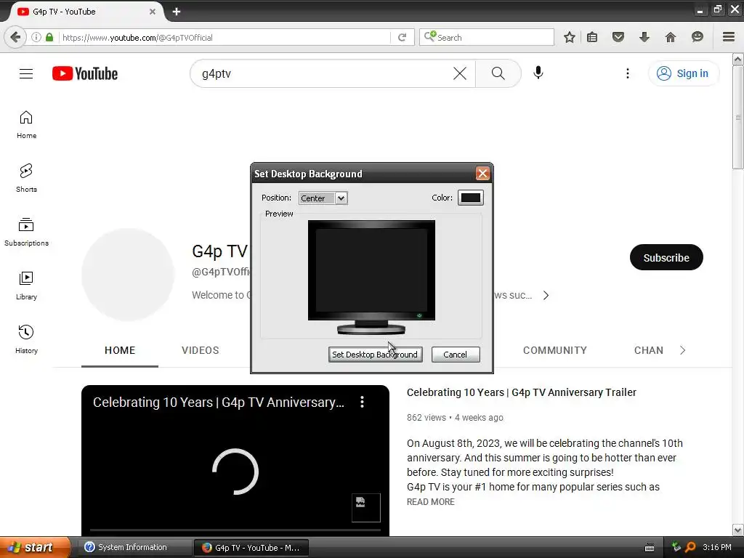Click the Windows start button
Image resolution: width=744 pixels, height=558 pixels.
click(x=35, y=547)
